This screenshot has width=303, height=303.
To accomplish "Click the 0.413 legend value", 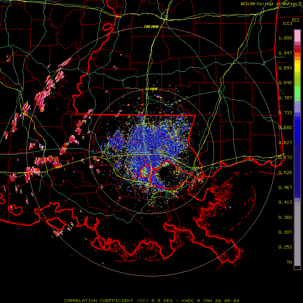I will tap(285, 202).
